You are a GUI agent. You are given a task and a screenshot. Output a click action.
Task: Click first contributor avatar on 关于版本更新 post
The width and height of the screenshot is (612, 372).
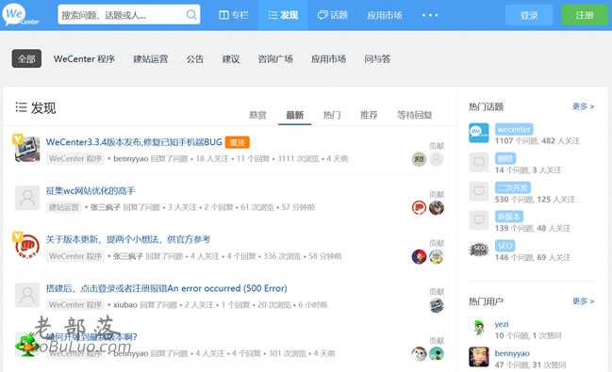[x=419, y=256]
